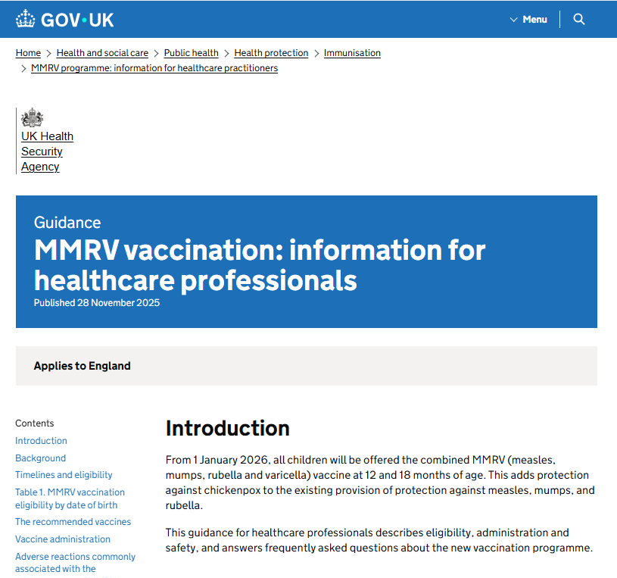Open the Immunisation breadcrumb
This screenshot has height=578, width=617.
click(x=352, y=53)
